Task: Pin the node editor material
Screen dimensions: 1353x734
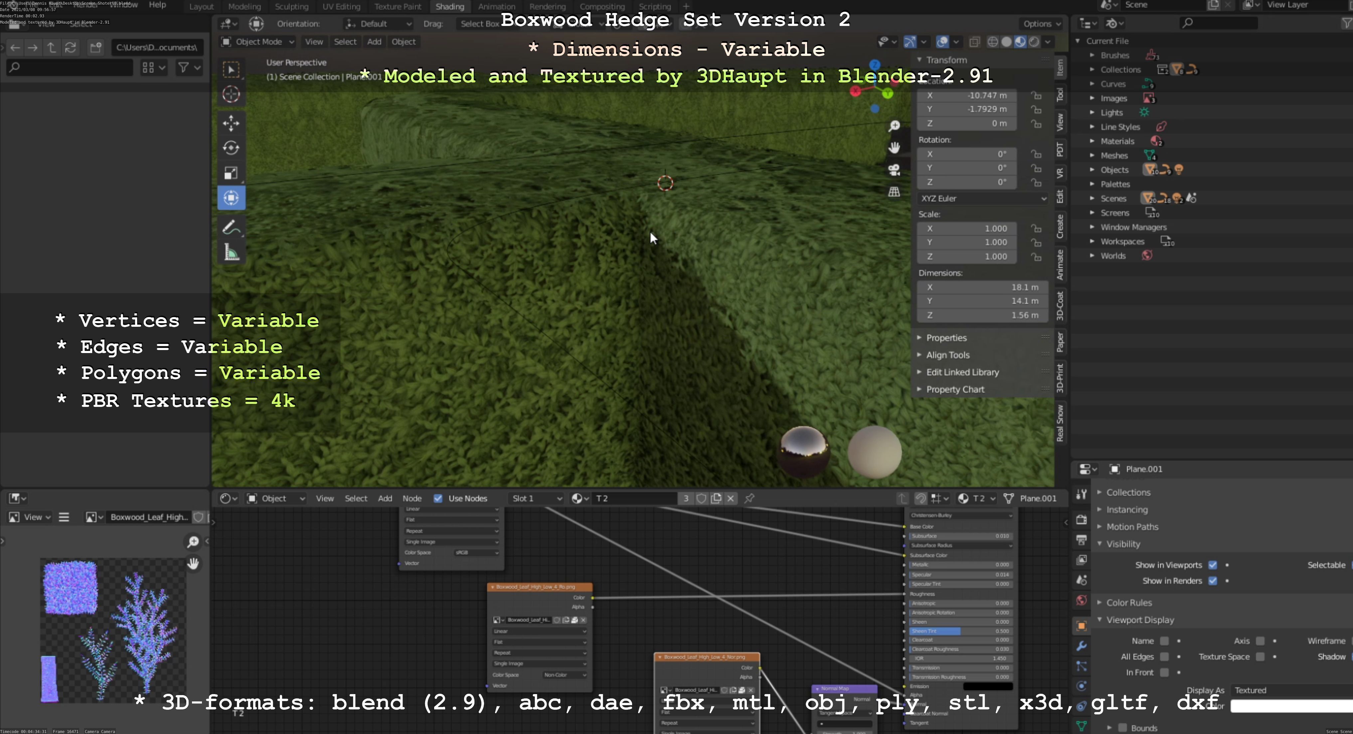Action: tap(750, 498)
